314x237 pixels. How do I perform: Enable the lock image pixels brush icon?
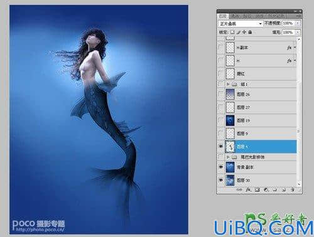239,32
